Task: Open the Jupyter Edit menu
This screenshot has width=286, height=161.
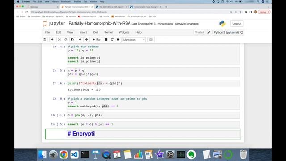Action: coord(58,32)
